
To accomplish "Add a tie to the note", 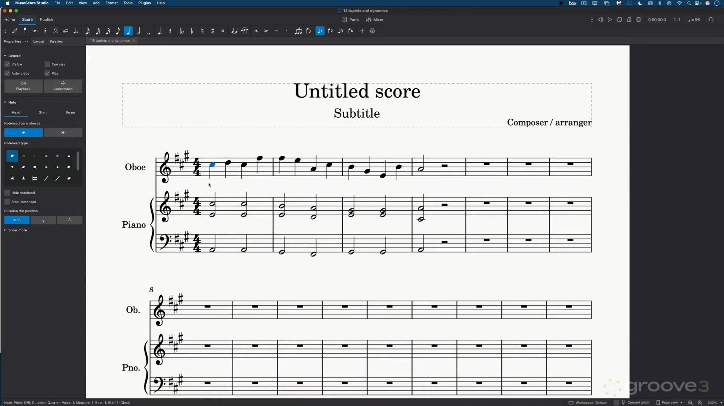I will pos(234,31).
